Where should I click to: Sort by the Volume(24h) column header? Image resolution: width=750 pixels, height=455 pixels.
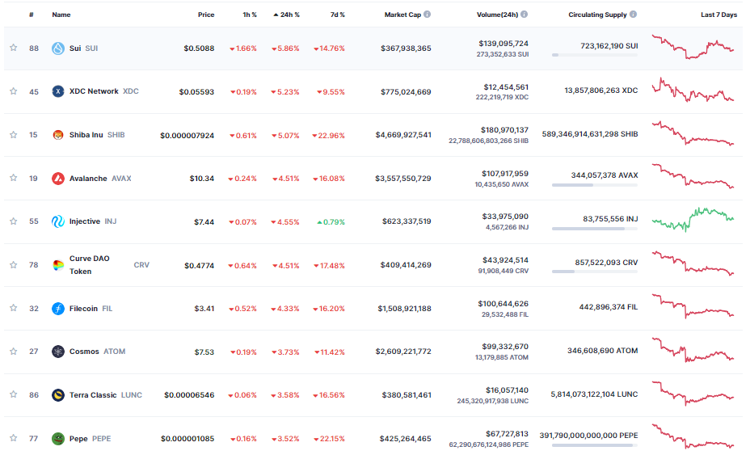[x=497, y=15]
